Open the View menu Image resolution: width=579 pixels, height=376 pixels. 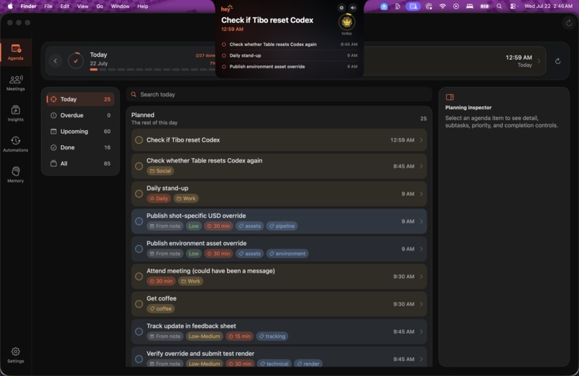click(x=83, y=6)
